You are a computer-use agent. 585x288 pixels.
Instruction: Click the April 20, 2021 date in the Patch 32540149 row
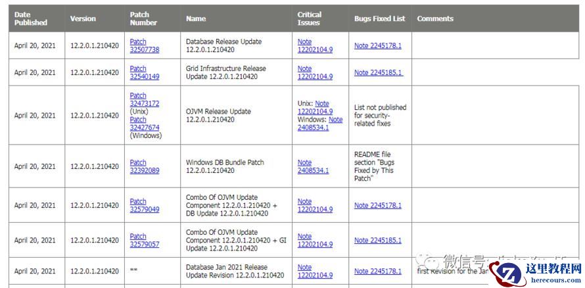pos(35,72)
